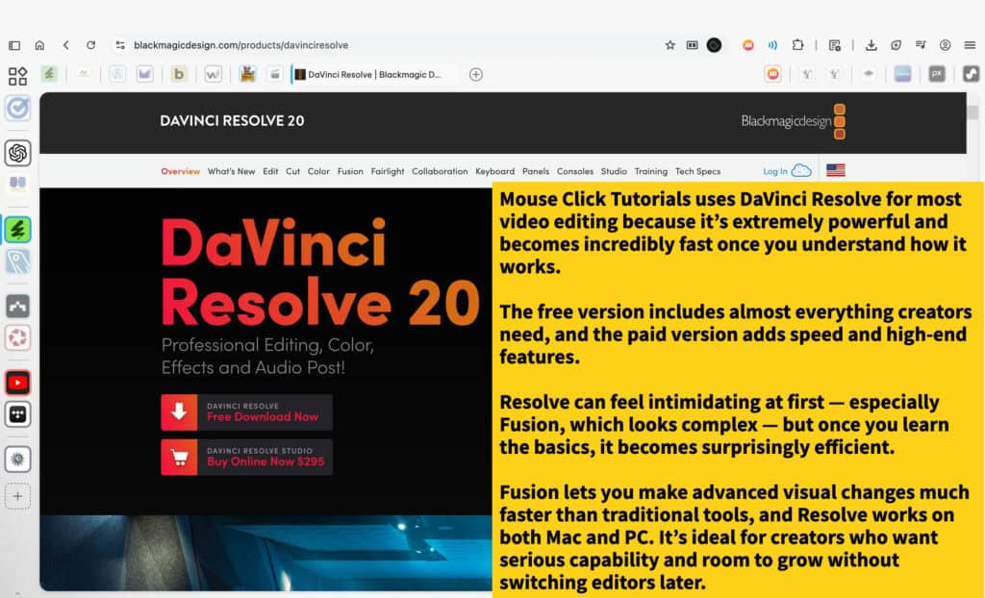
Task: Open a new tab with plus button
Action: [x=475, y=74]
